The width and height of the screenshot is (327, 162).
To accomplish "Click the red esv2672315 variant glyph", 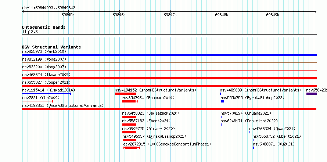I will pyautogui.click(x=132, y=148).
